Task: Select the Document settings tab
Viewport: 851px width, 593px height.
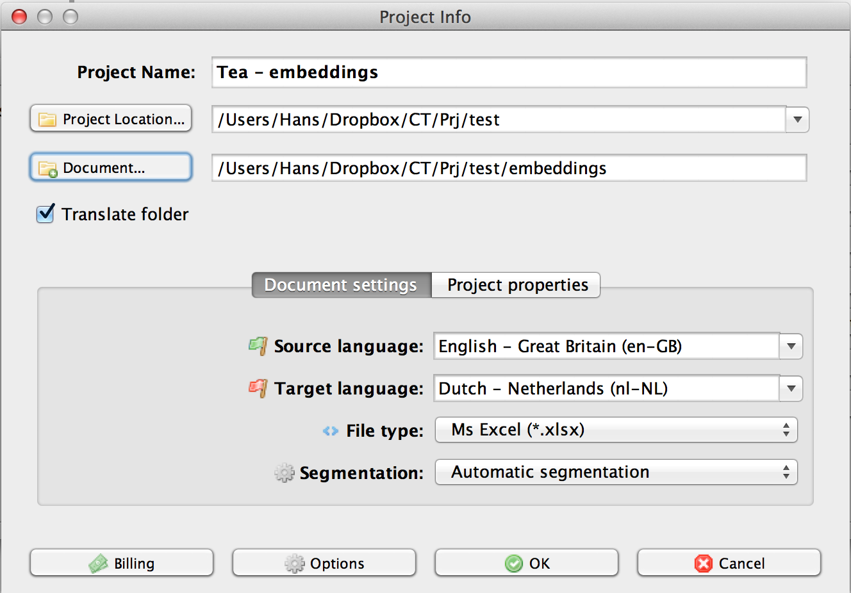Action: pyautogui.click(x=341, y=285)
